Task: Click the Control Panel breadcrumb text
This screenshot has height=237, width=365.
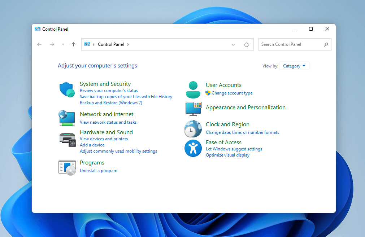Action: tap(111, 44)
